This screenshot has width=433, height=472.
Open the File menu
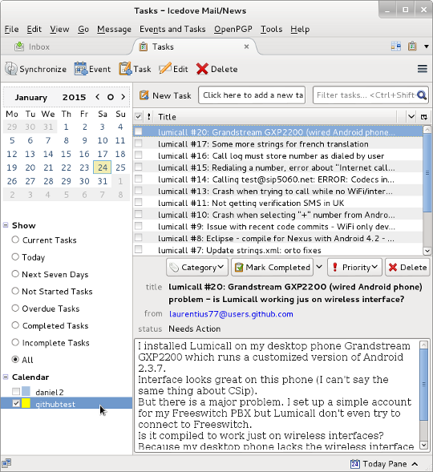(x=11, y=29)
